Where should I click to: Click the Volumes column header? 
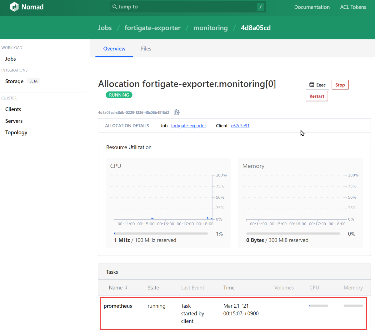tap(284, 287)
